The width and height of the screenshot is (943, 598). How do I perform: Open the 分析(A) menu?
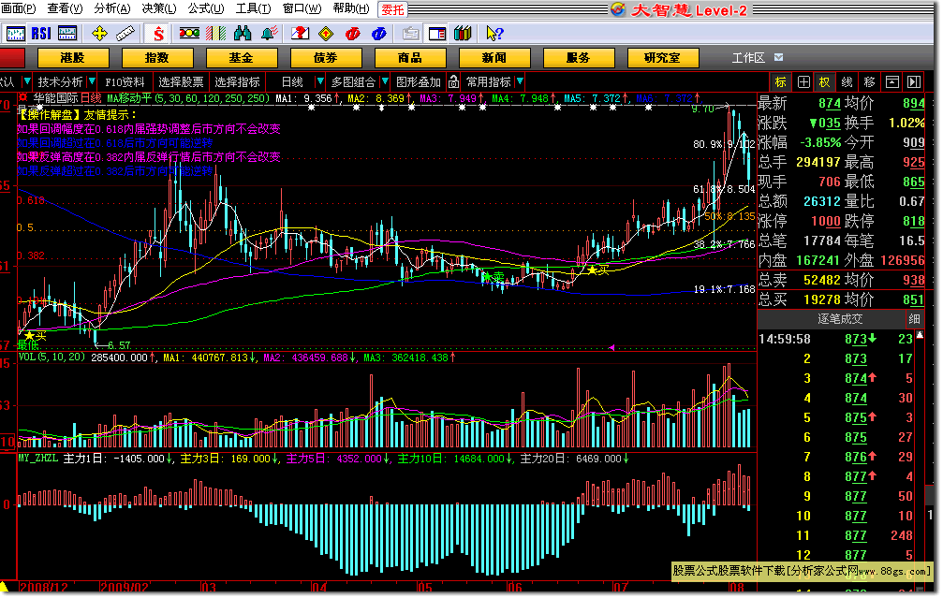tap(112, 8)
